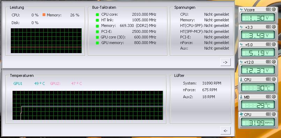Click the Temperaturen history graph
The height and width of the screenshot is (138, 281).
coord(88,106)
